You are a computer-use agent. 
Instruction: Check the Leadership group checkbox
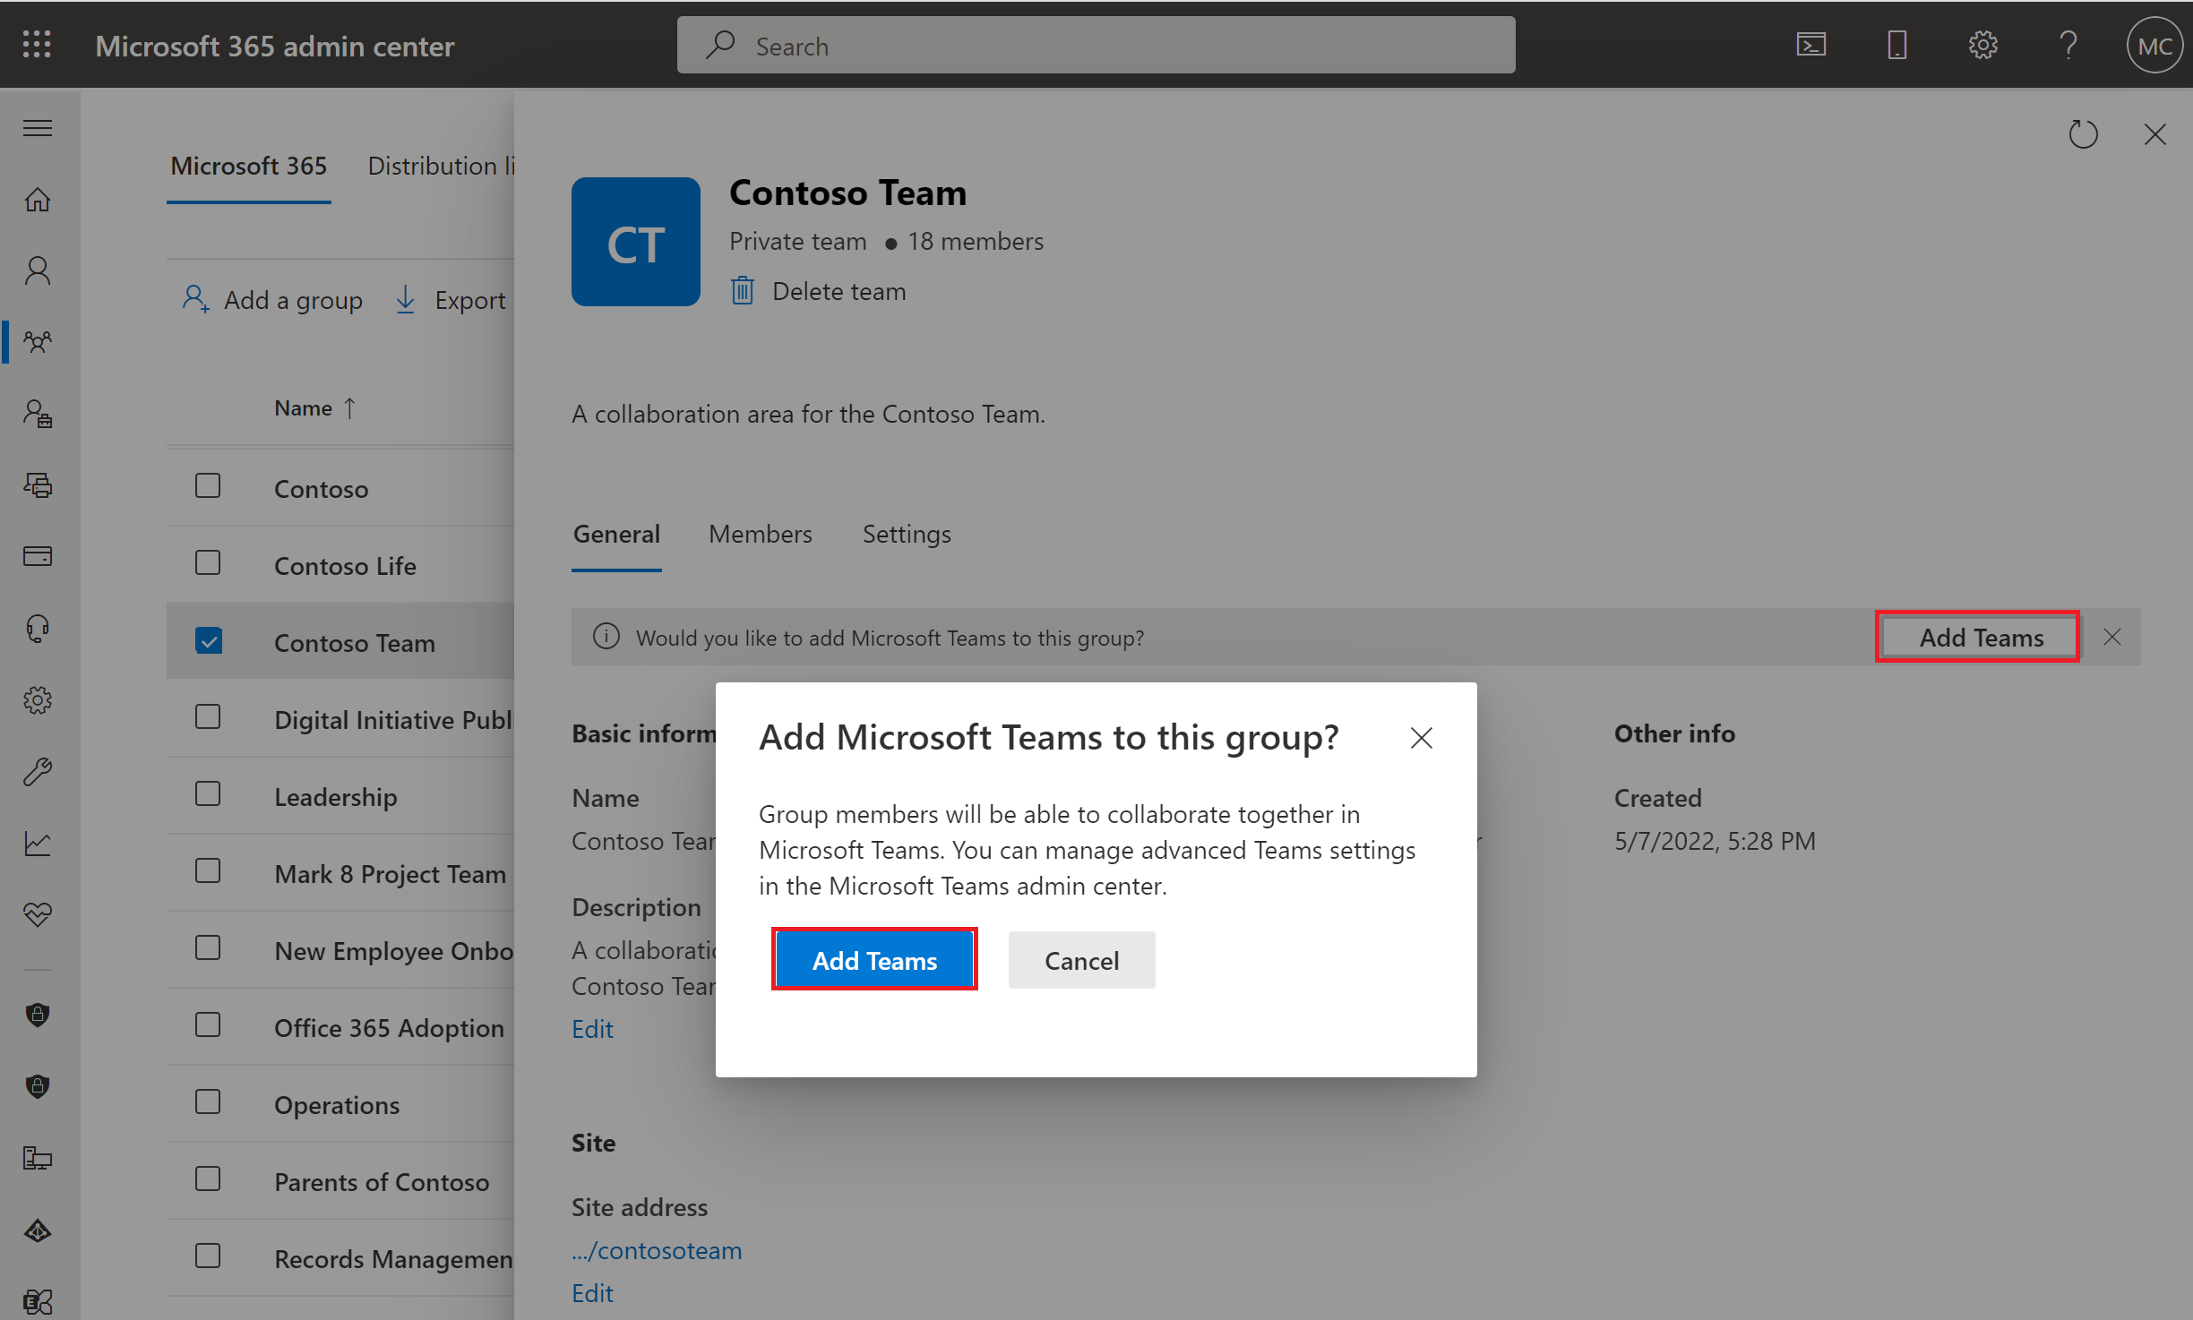click(208, 794)
